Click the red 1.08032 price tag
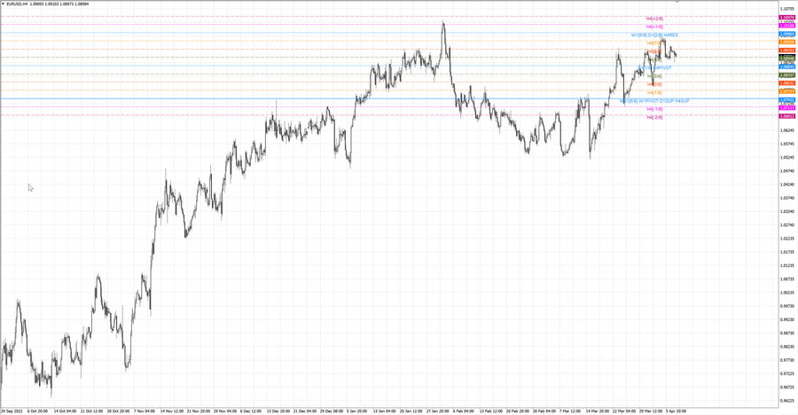Screen dimensions: 798x415 (787, 83)
